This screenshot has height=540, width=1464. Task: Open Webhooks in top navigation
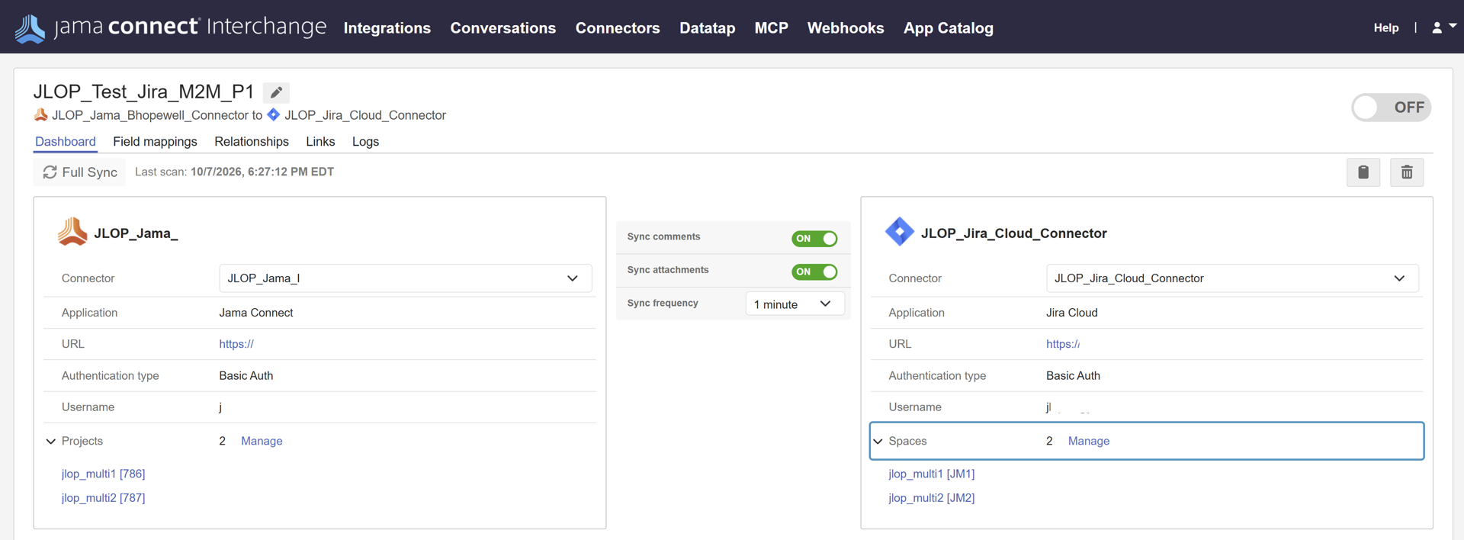pyautogui.click(x=846, y=28)
